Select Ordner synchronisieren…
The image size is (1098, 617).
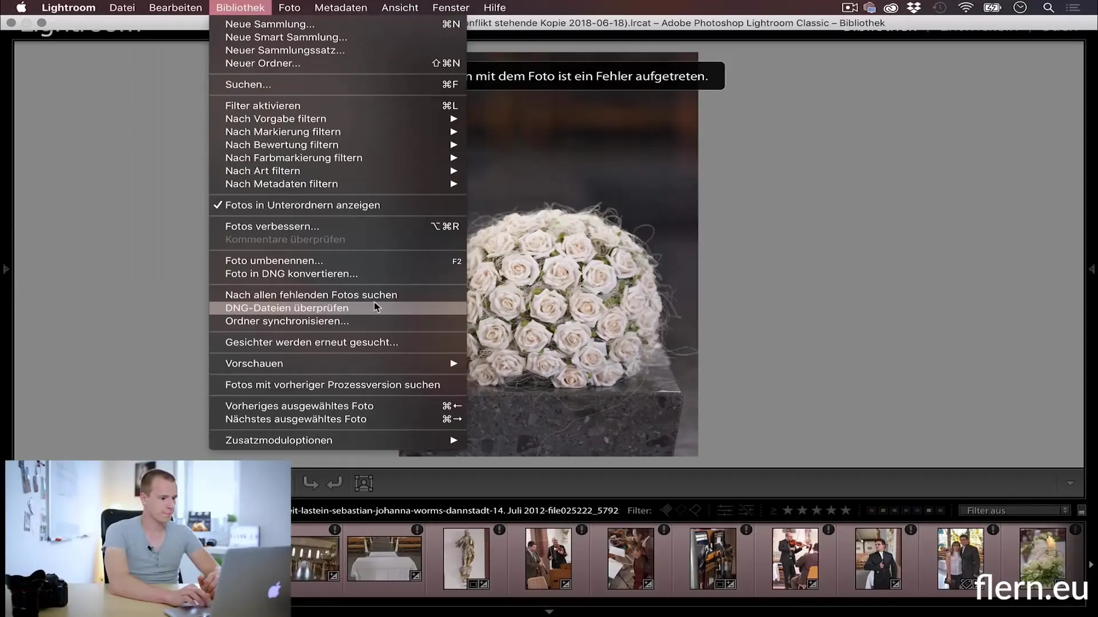point(337,321)
